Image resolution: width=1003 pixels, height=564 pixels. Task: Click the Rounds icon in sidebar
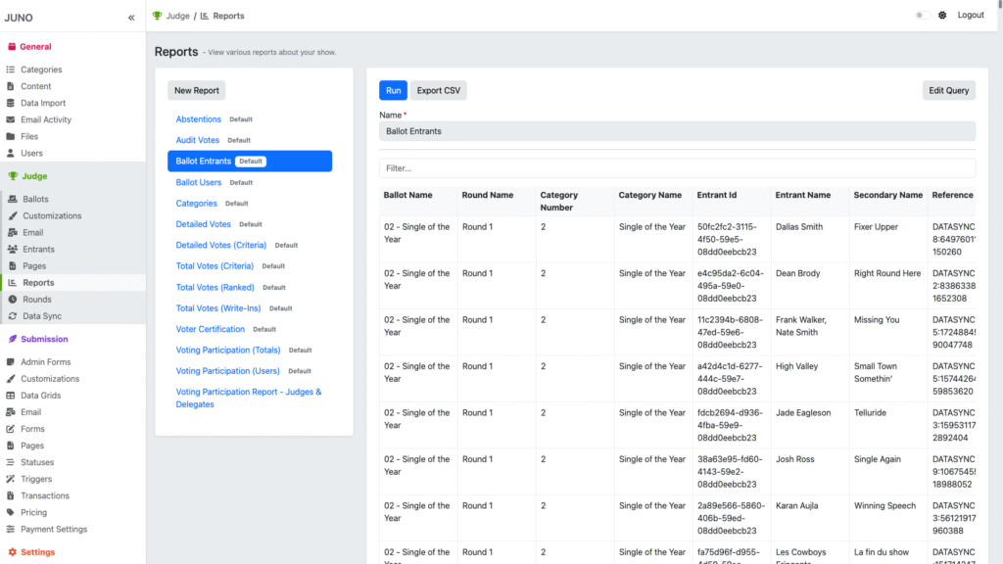click(x=12, y=300)
